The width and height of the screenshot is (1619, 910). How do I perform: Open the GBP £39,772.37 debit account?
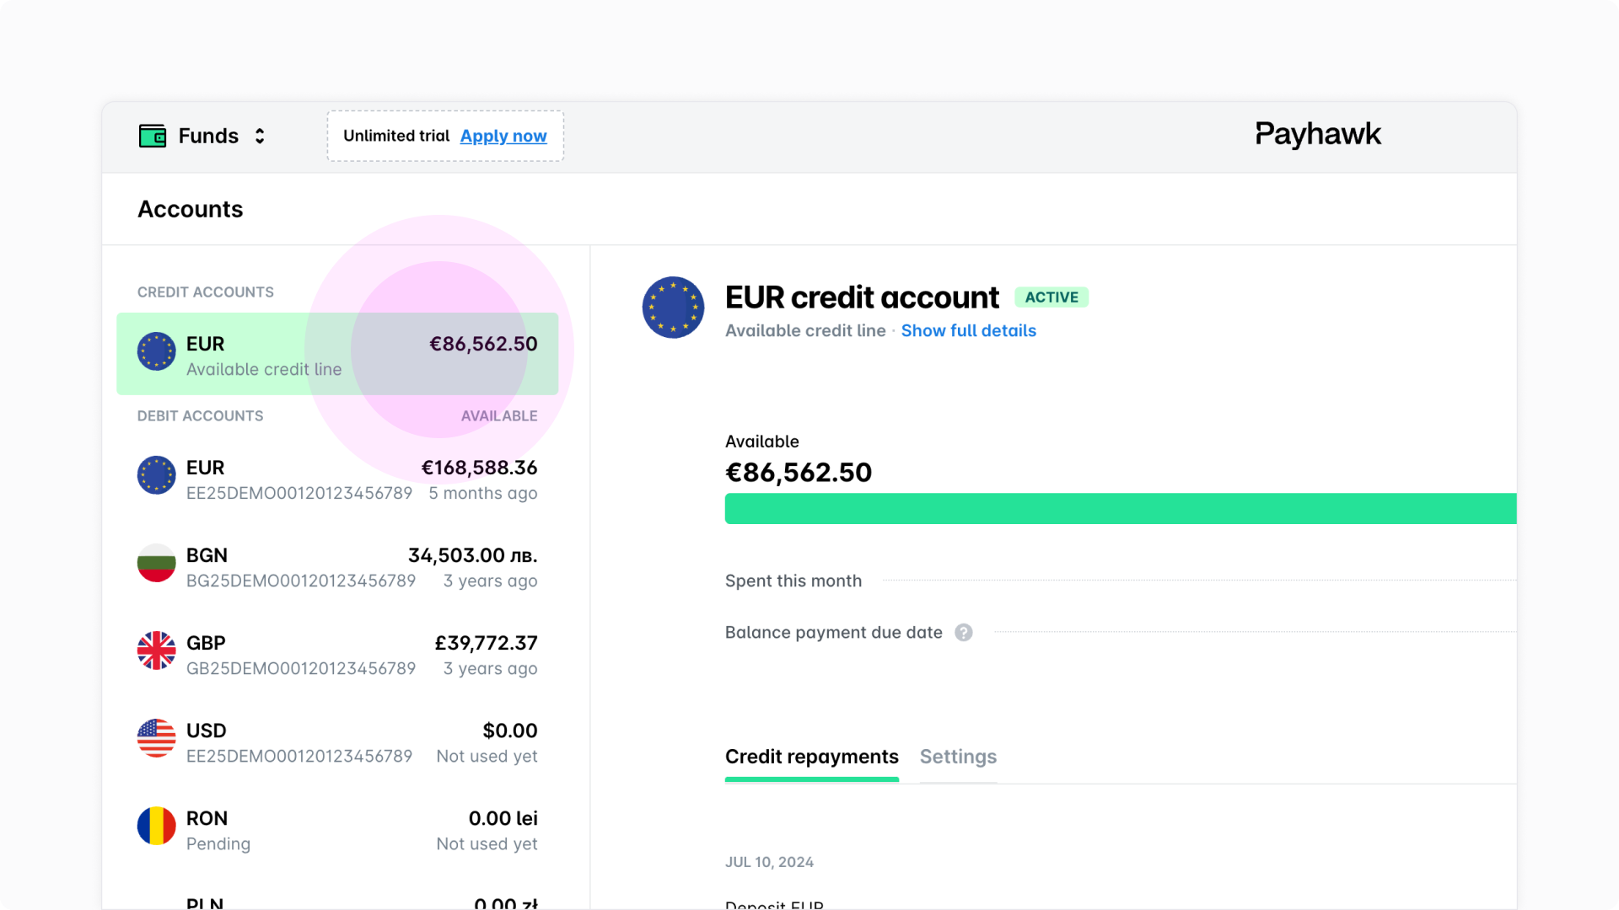(x=337, y=655)
